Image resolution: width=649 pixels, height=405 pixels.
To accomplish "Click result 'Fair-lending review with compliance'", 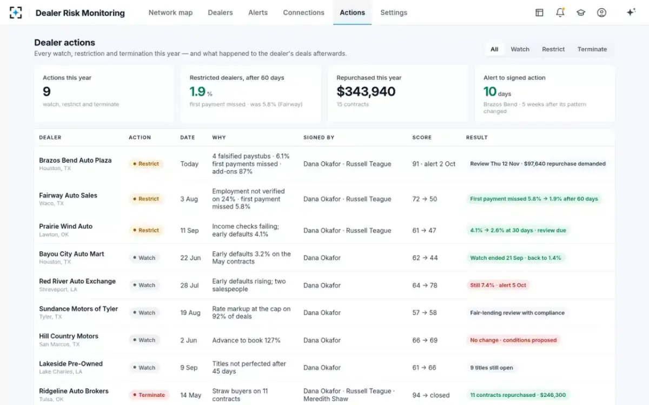I will (517, 313).
